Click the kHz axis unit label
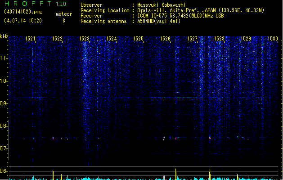 pos(4,36)
